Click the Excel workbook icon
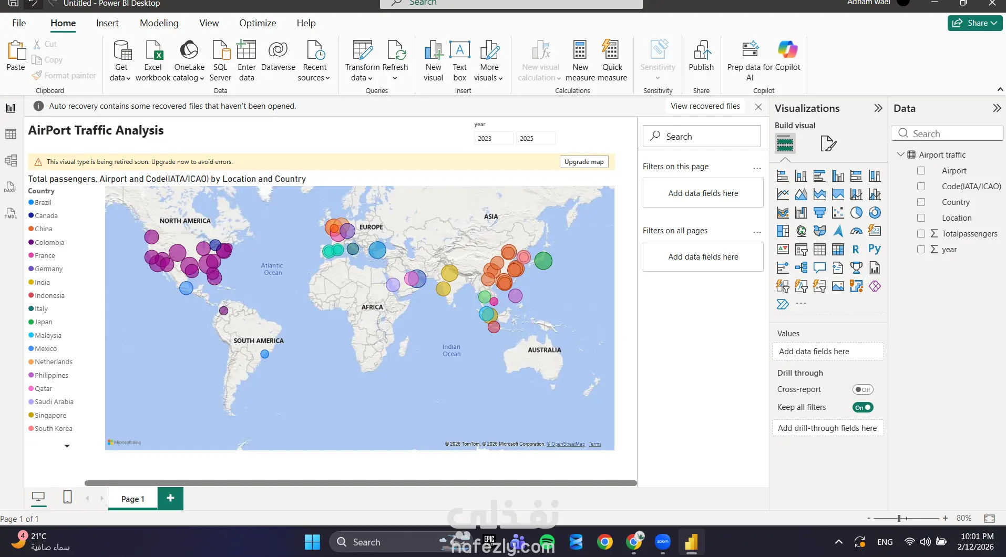Viewport: 1006px width, 557px height. point(153,51)
